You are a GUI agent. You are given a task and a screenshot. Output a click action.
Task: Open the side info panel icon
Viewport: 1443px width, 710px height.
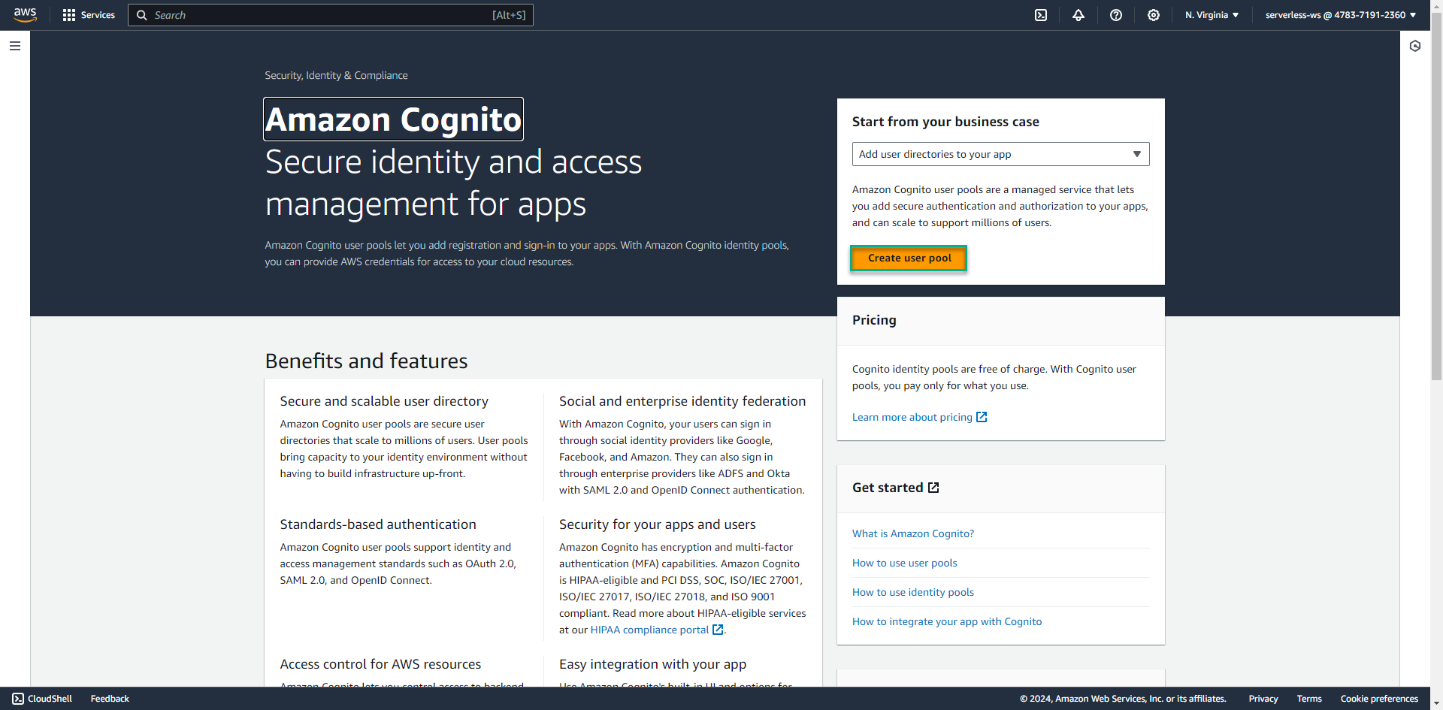click(x=1415, y=46)
